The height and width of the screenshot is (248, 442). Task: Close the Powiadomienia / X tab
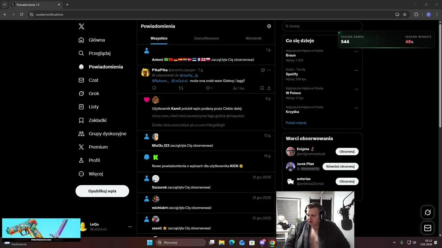pos(59,5)
